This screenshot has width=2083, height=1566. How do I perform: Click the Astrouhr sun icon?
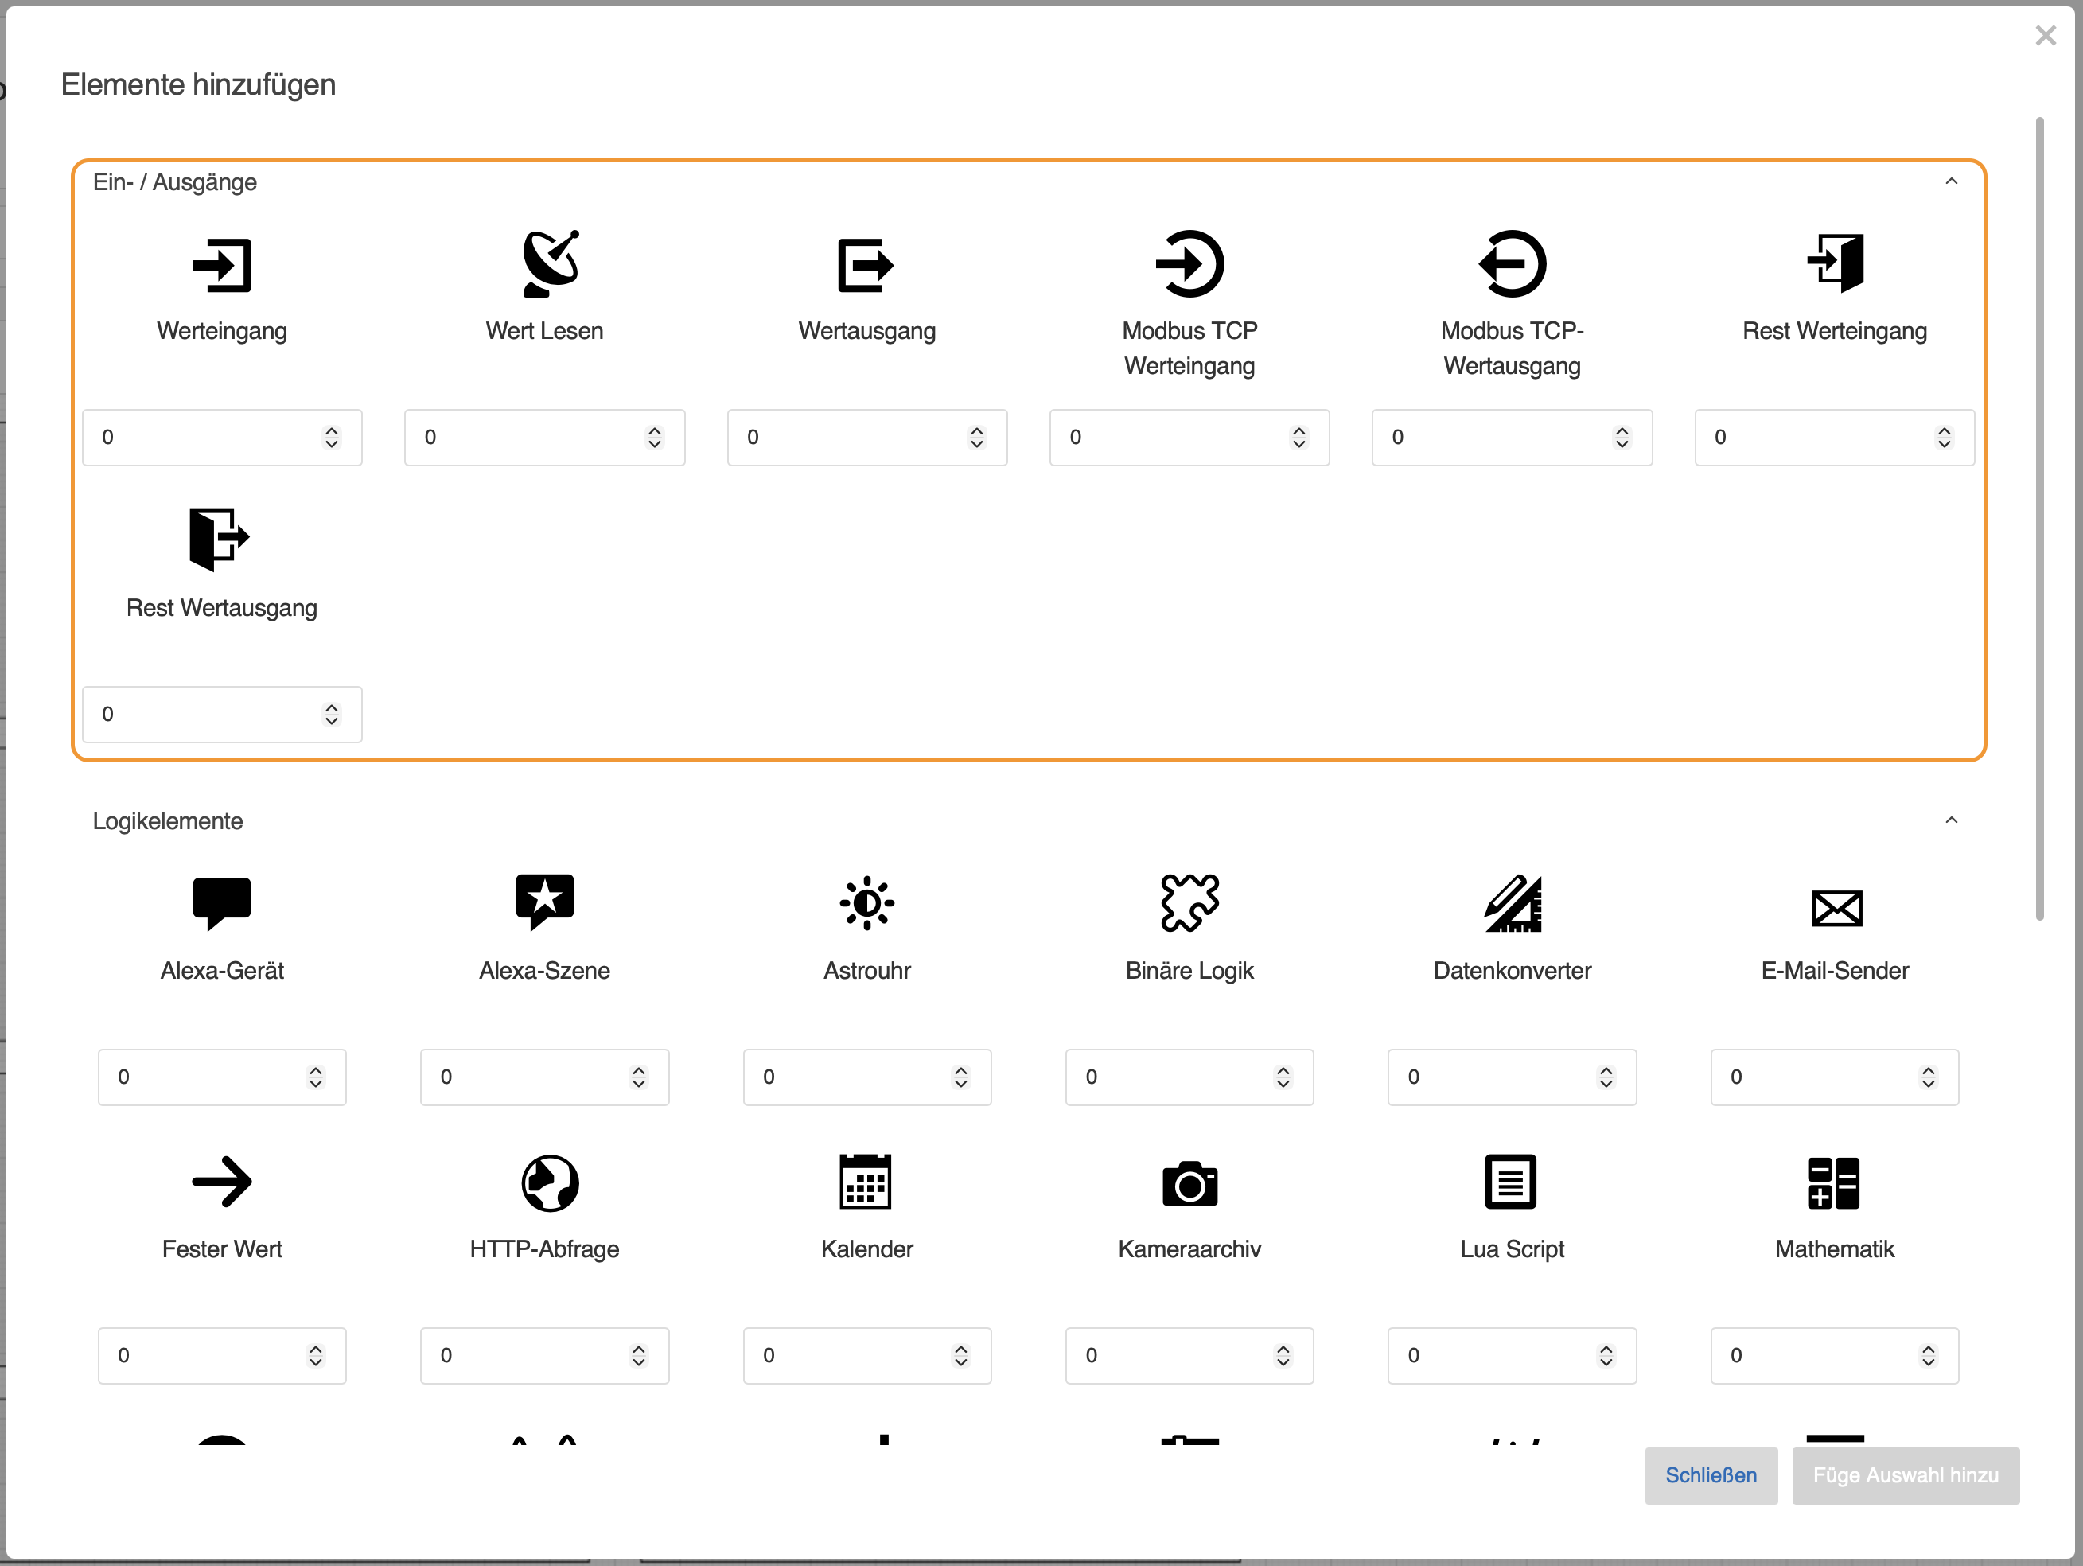point(866,903)
